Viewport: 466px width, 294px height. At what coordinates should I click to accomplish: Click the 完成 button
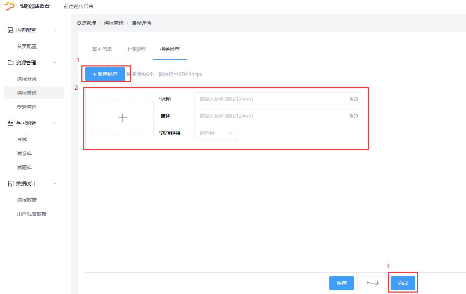[403, 283]
